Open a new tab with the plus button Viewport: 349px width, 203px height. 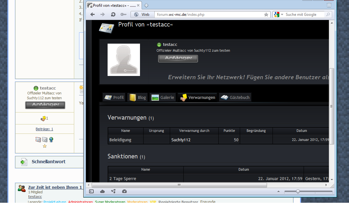146,5
